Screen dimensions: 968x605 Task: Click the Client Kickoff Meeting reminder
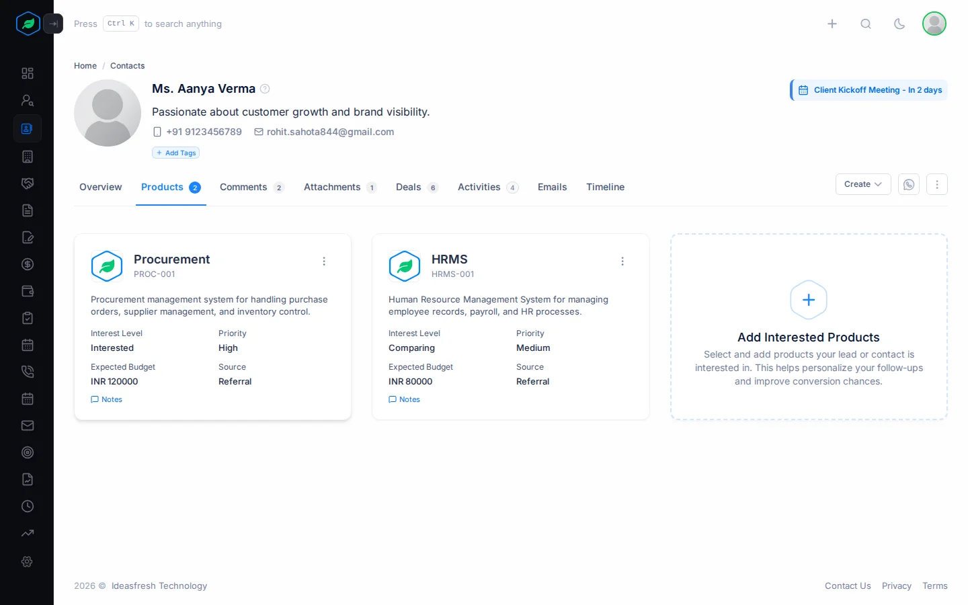[869, 90]
